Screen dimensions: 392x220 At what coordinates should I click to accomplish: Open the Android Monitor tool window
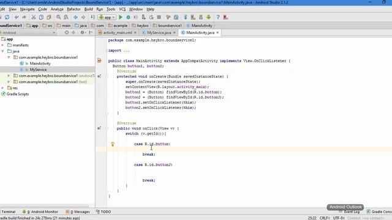(40, 211)
